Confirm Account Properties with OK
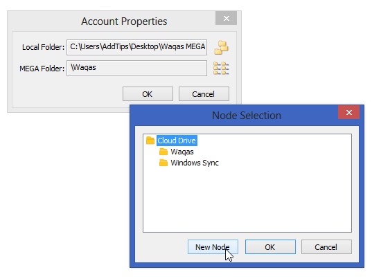 pyautogui.click(x=148, y=94)
